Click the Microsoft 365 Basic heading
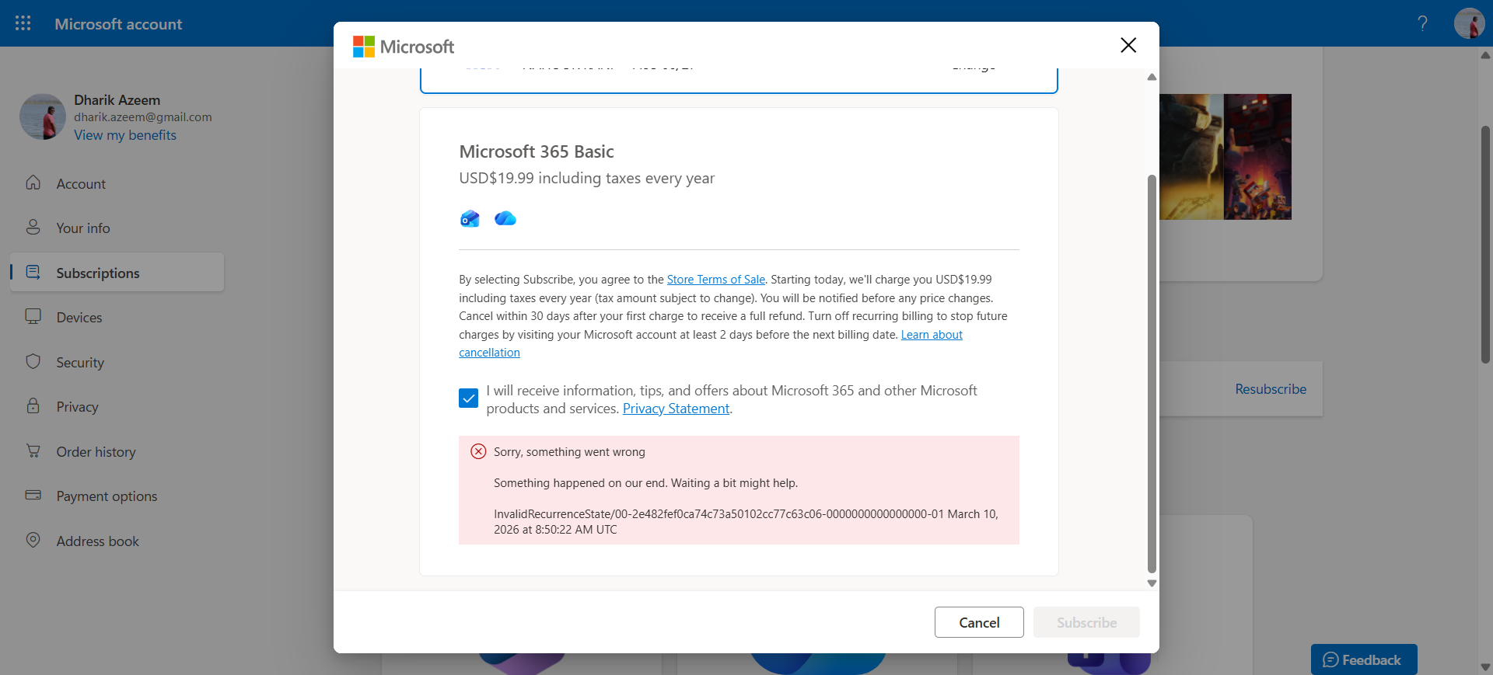 (537, 151)
